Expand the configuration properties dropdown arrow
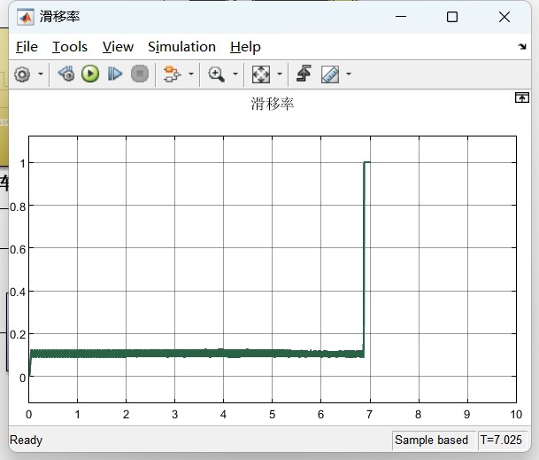Viewport: 539px width, 460px height. (41, 74)
